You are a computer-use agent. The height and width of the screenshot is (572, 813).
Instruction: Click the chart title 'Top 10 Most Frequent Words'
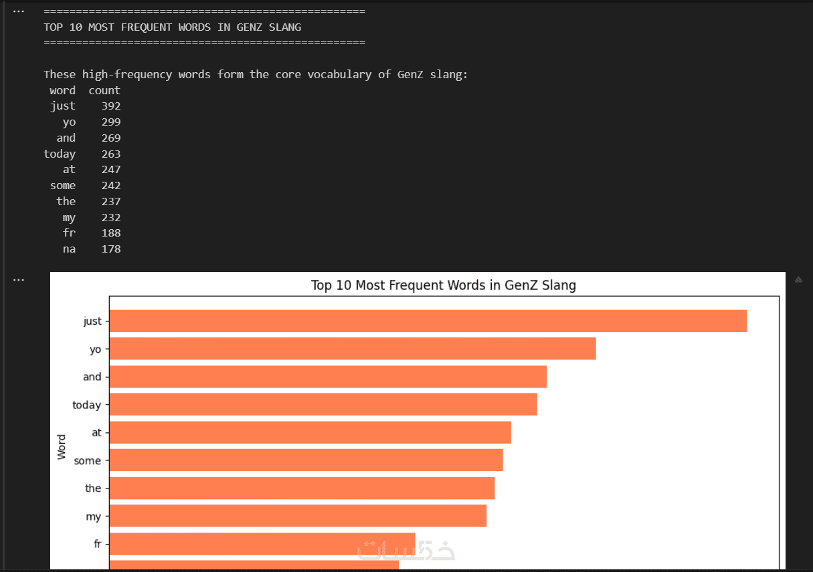pyautogui.click(x=443, y=285)
